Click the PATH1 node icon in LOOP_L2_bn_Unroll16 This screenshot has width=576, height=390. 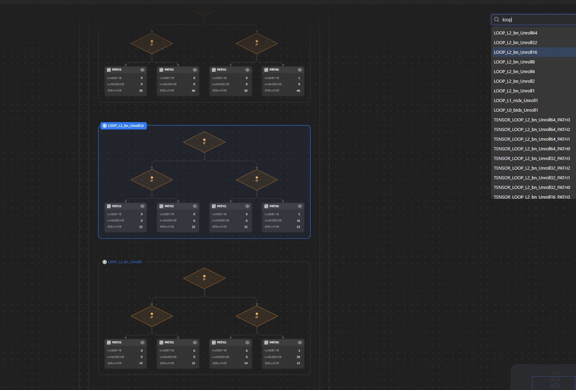point(214,206)
